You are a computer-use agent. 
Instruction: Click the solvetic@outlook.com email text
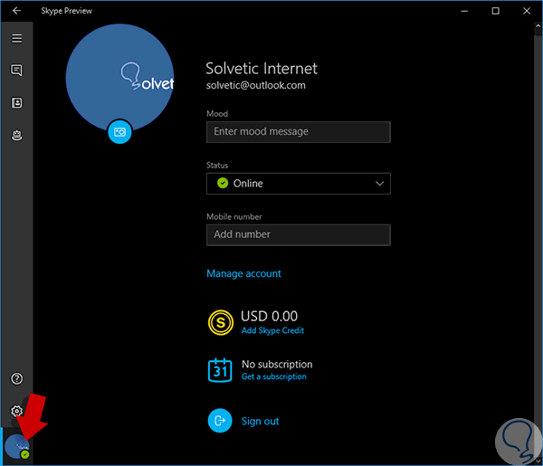coord(256,86)
